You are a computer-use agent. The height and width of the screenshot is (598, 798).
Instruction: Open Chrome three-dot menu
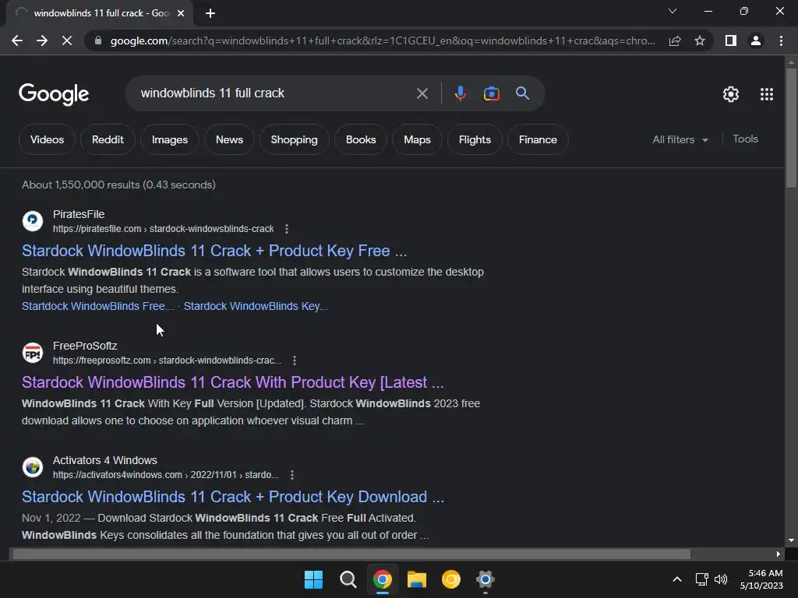click(x=781, y=40)
